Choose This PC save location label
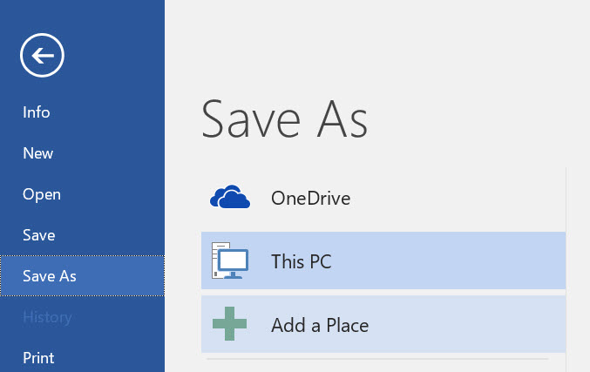The height and width of the screenshot is (372, 590). [301, 261]
